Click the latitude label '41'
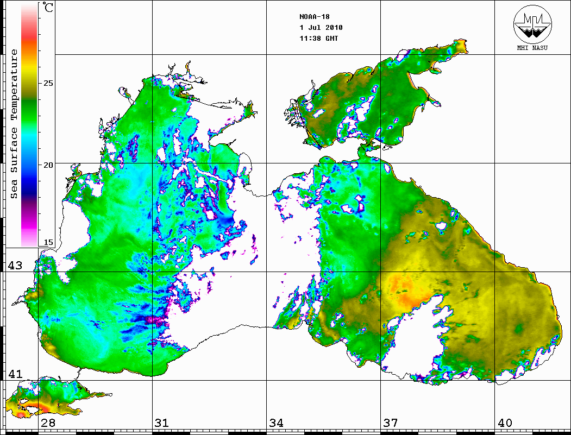The width and height of the screenshot is (571, 435). click(x=15, y=374)
